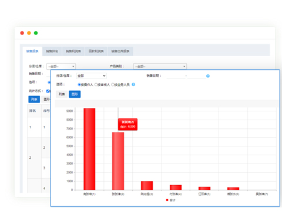Viewport: 282px width, 218px height.
Task: Switch to the 销售出库报表 tab
Action: [120, 51]
